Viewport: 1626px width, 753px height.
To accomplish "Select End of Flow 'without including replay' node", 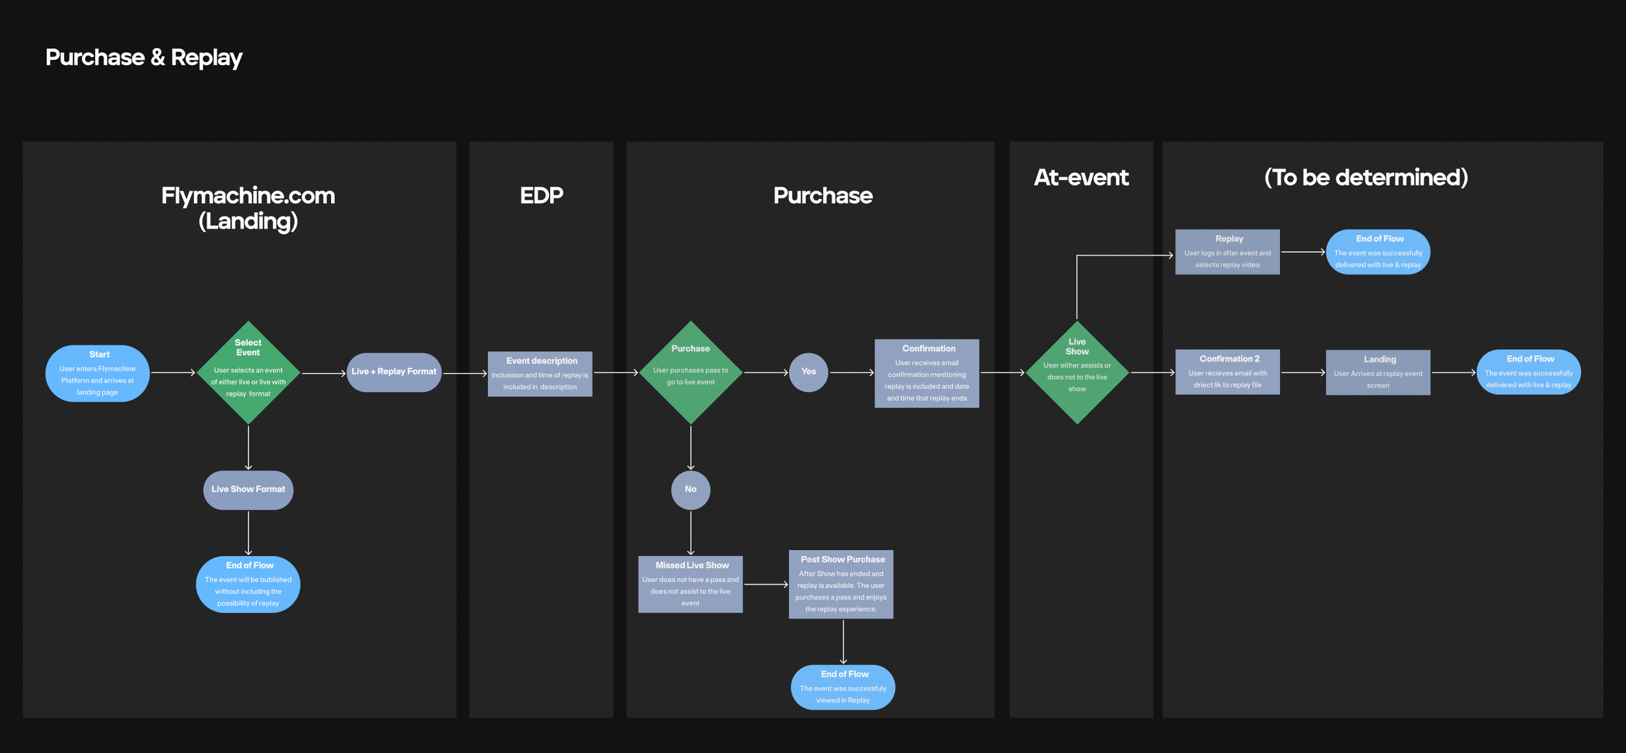I will coord(248,584).
